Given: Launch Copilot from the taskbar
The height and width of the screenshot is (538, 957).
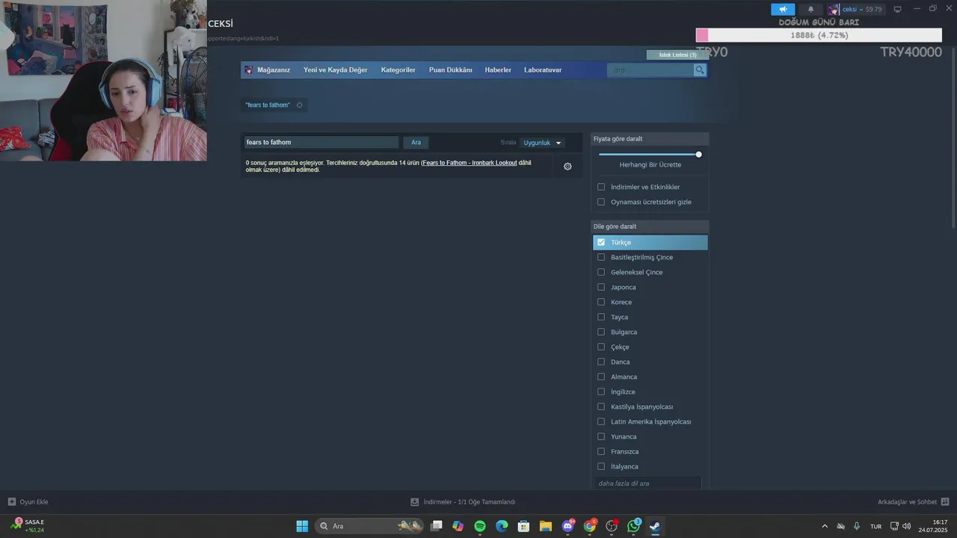Looking at the screenshot, I should tap(458, 526).
